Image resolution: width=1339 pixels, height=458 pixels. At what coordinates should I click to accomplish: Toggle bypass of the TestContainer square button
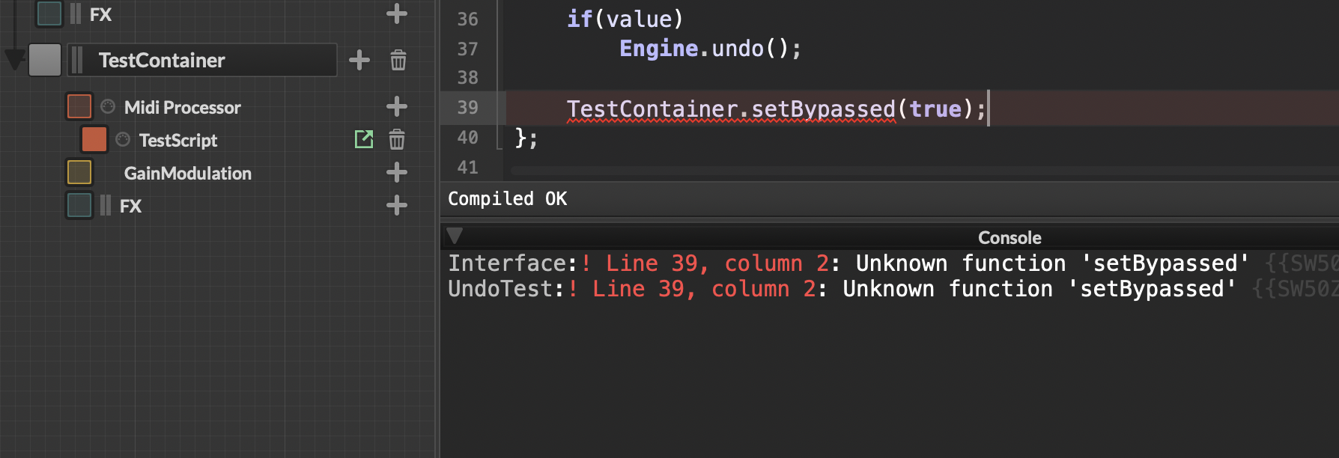point(45,60)
